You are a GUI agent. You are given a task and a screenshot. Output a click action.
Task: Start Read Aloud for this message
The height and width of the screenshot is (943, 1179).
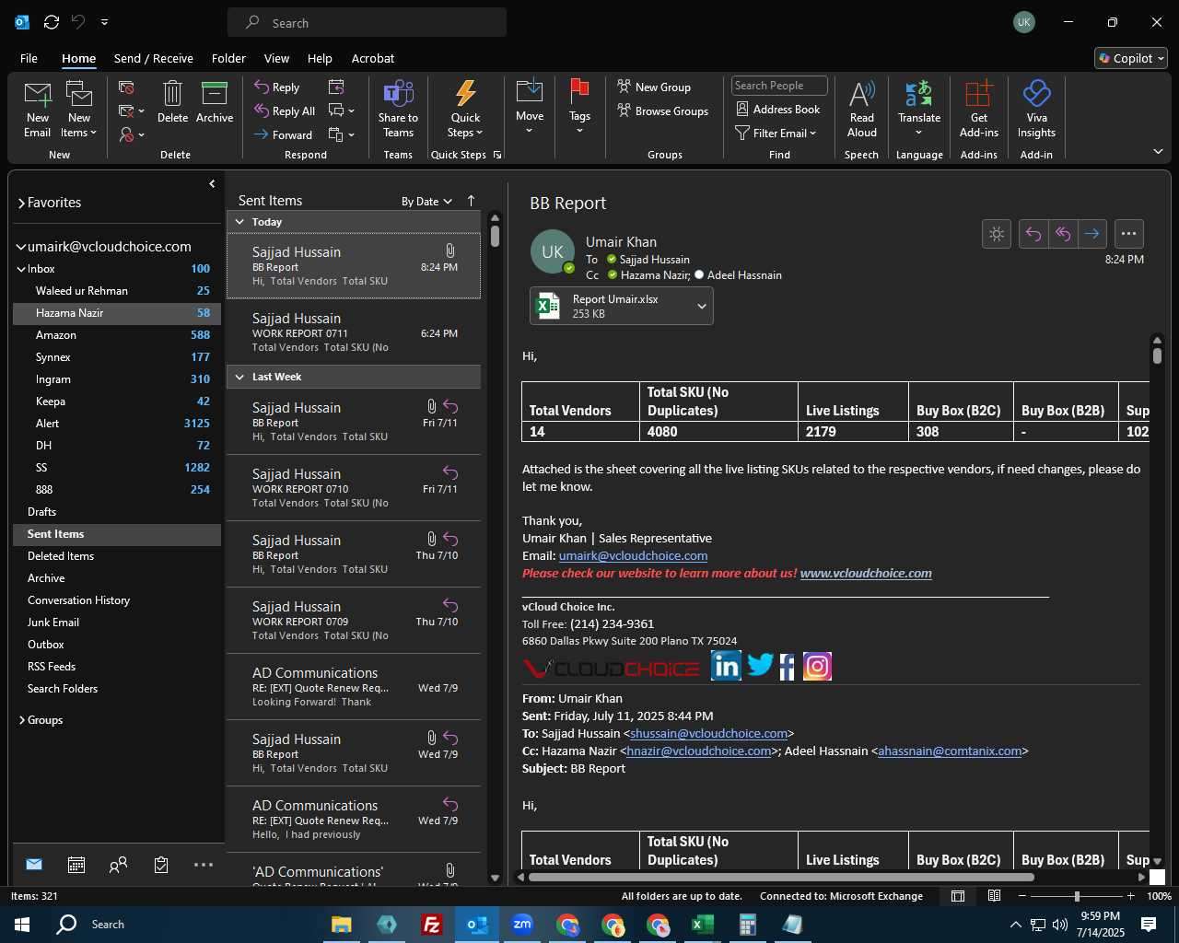click(x=862, y=110)
